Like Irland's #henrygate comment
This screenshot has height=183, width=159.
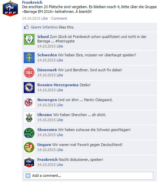[60, 46]
